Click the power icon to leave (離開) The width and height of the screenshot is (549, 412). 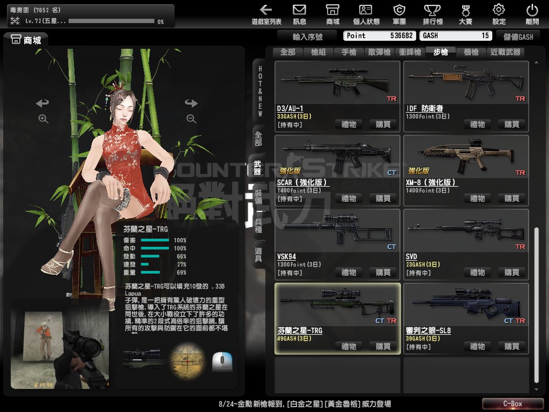532,14
